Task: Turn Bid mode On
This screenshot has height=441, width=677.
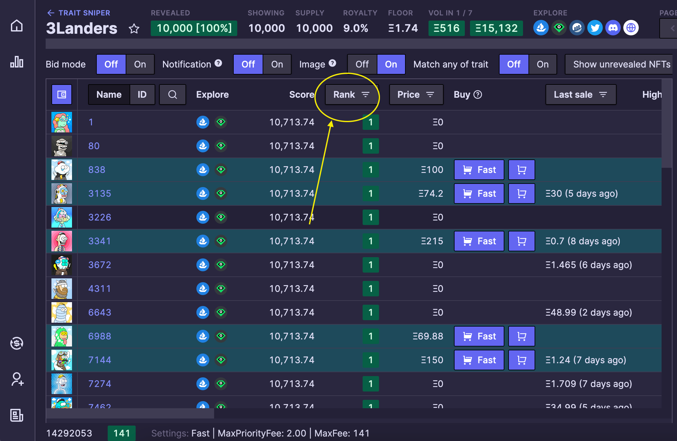Action: (x=140, y=64)
